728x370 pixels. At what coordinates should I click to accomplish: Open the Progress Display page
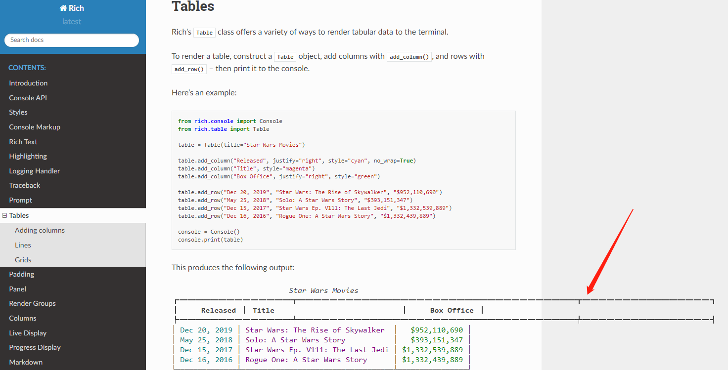click(x=35, y=347)
